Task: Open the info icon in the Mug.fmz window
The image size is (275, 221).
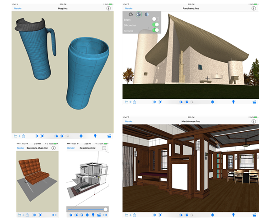Action: 108,9
